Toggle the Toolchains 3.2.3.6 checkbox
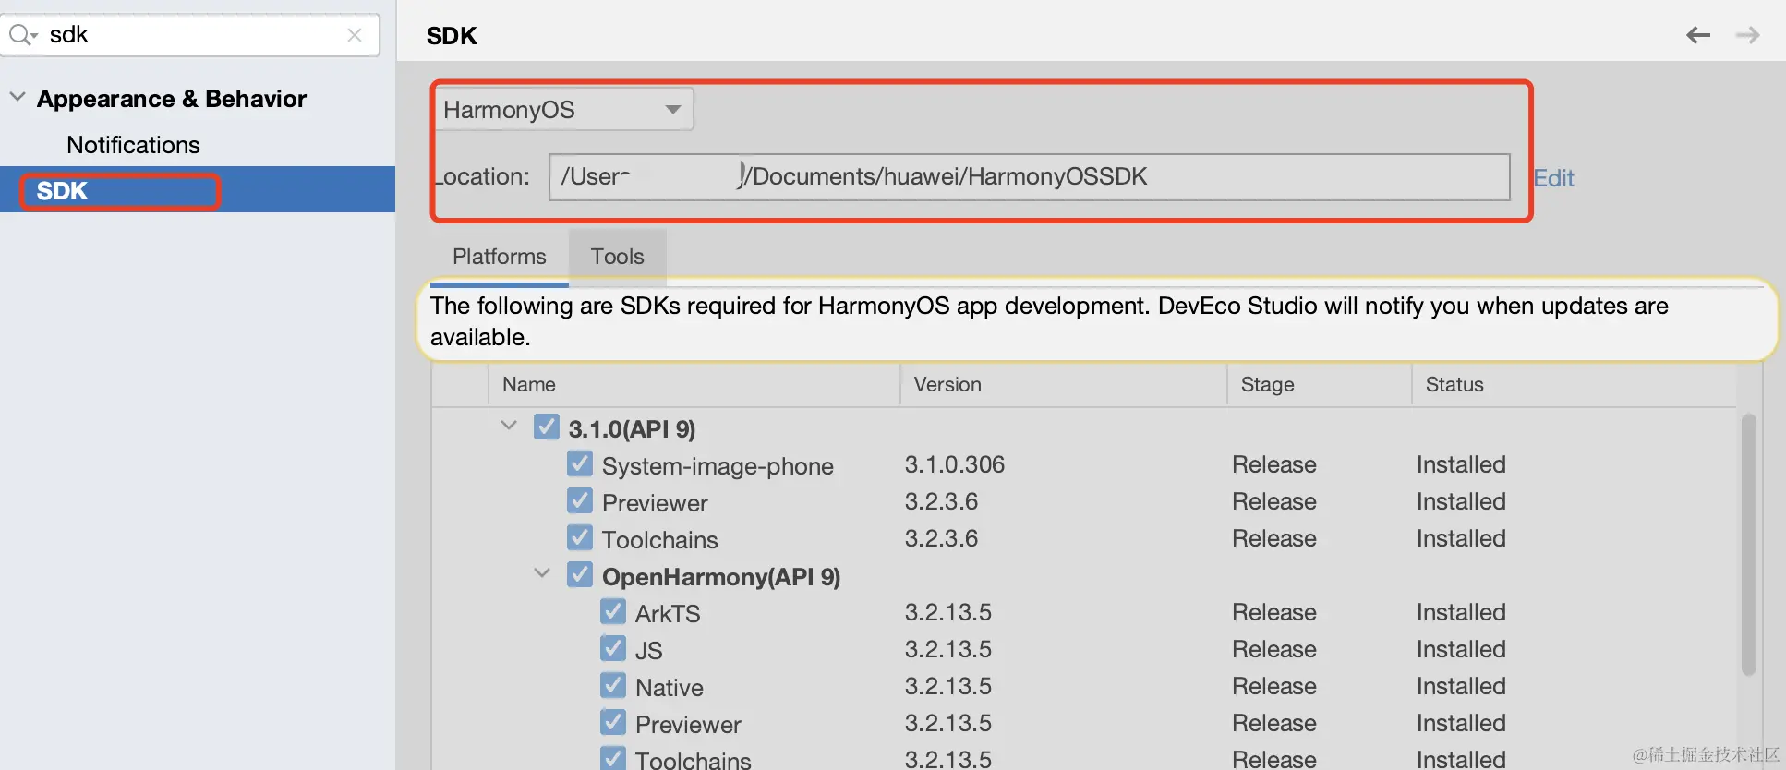 point(580,537)
